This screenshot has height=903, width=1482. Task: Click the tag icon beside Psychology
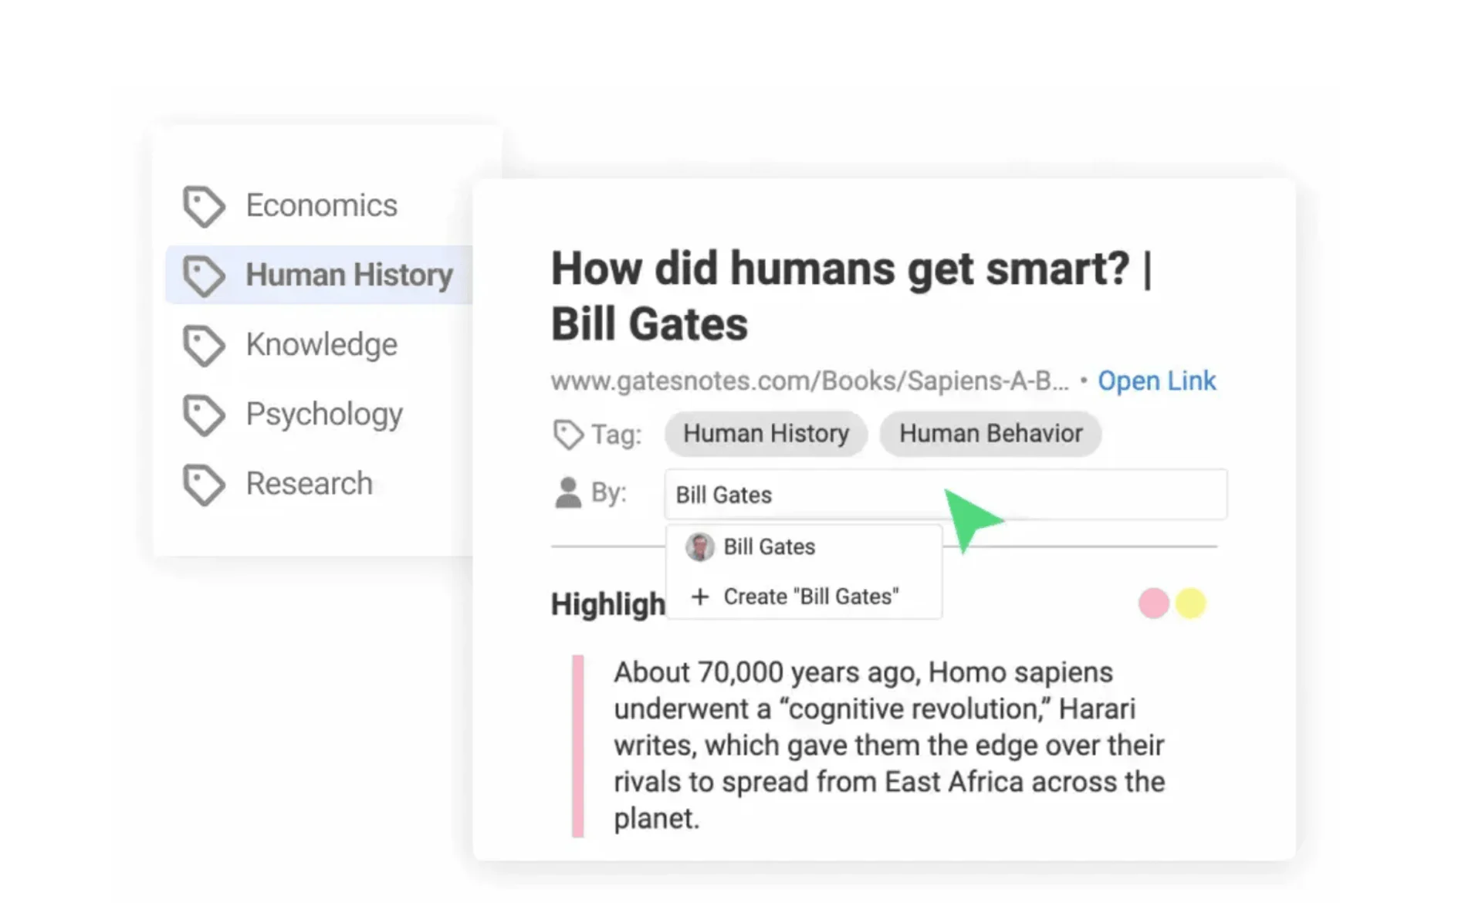203,414
